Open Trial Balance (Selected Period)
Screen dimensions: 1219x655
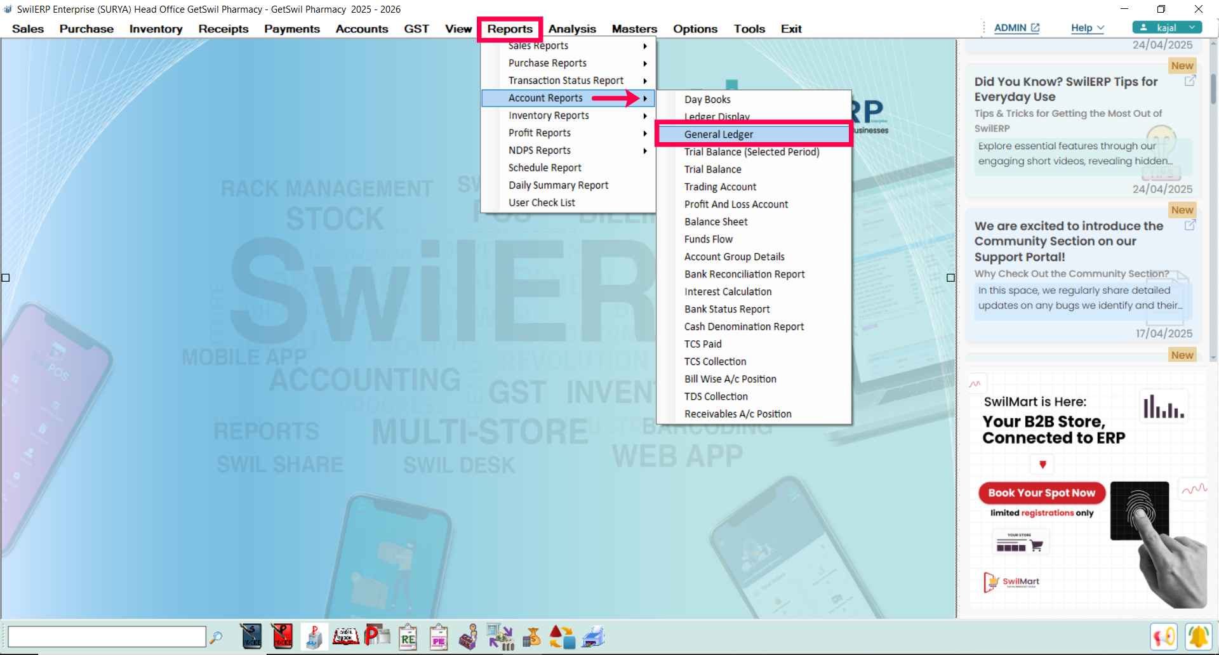click(752, 152)
